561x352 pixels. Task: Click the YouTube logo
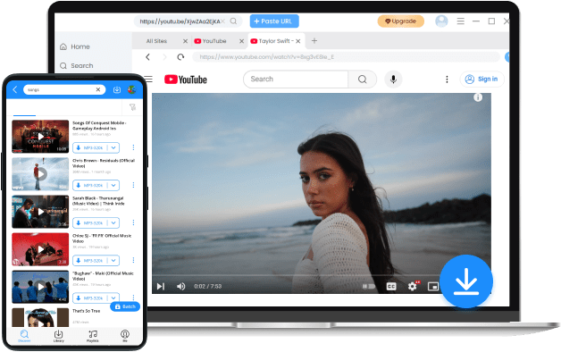[185, 80]
